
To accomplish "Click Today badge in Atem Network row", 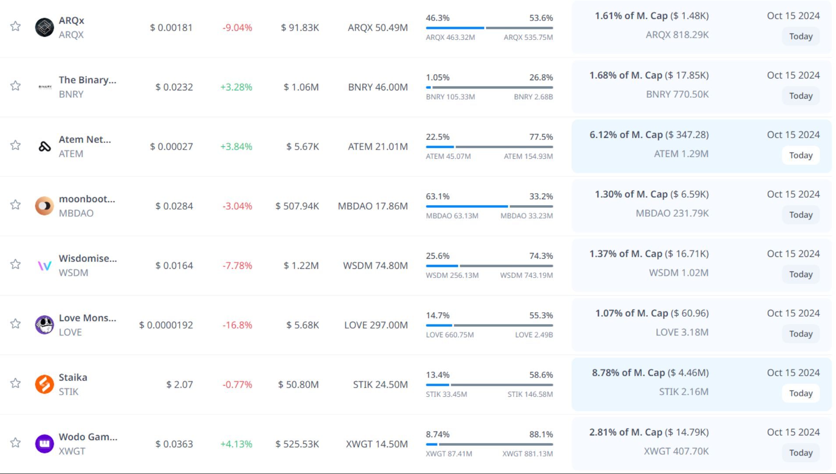I will 800,155.
